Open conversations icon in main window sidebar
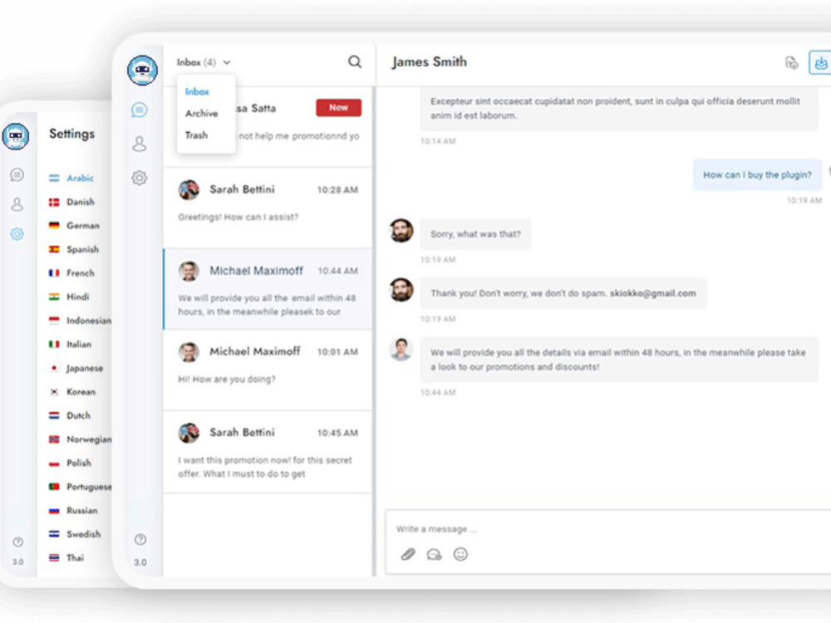This screenshot has width=831, height=623. point(140,110)
